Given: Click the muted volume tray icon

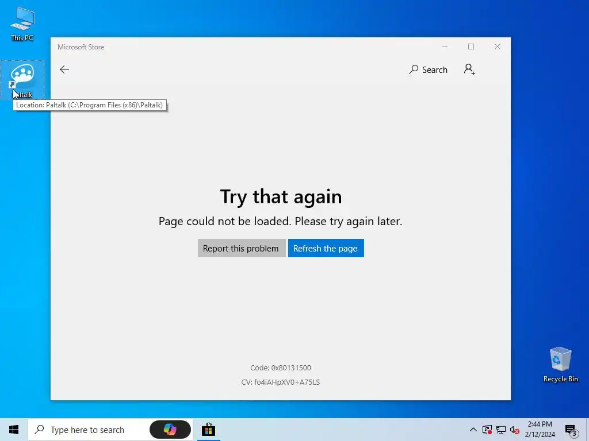Looking at the screenshot, I should [514, 430].
